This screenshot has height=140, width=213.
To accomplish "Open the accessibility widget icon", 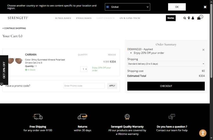I will 203,133.
